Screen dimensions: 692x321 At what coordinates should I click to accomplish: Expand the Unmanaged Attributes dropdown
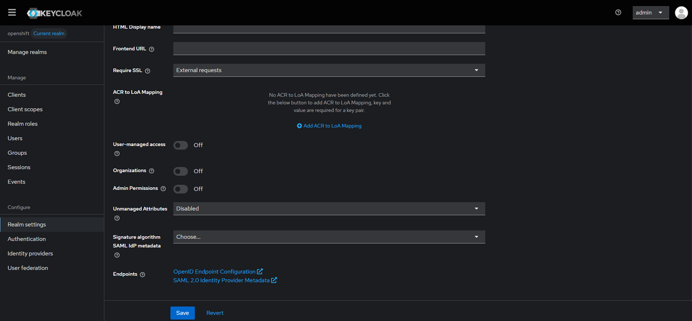pyautogui.click(x=329, y=209)
